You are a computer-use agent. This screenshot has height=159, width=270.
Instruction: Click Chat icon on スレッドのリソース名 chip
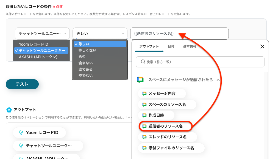144,137
